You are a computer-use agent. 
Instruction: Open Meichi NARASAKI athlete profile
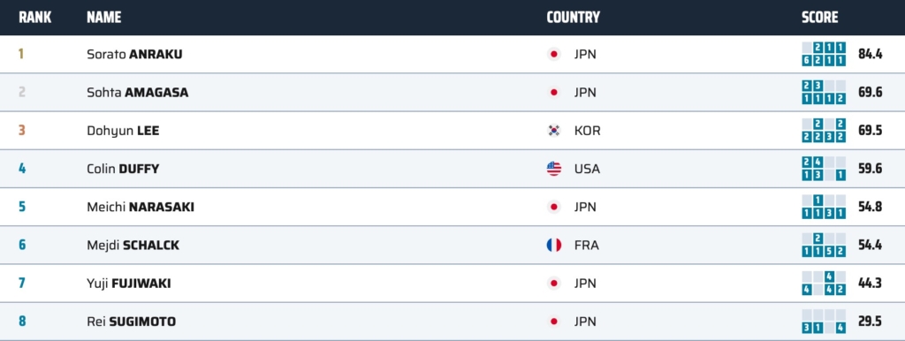click(141, 207)
